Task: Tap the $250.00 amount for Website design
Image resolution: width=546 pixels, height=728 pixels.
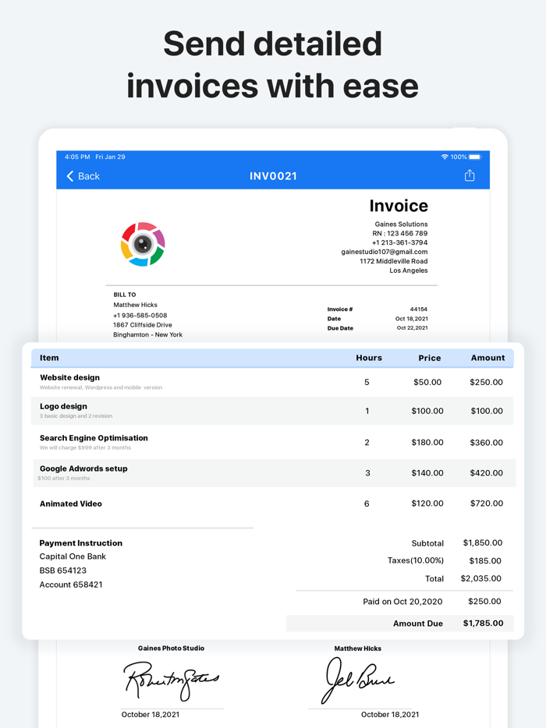Action: (x=486, y=382)
